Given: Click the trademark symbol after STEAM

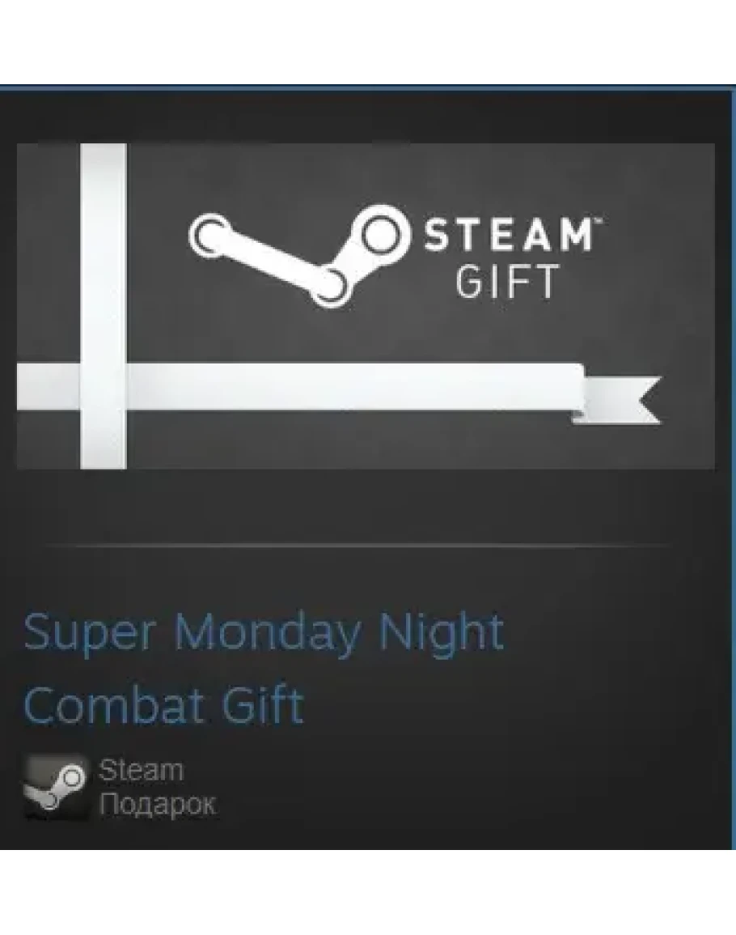Looking at the screenshot, I should [598, 221].
